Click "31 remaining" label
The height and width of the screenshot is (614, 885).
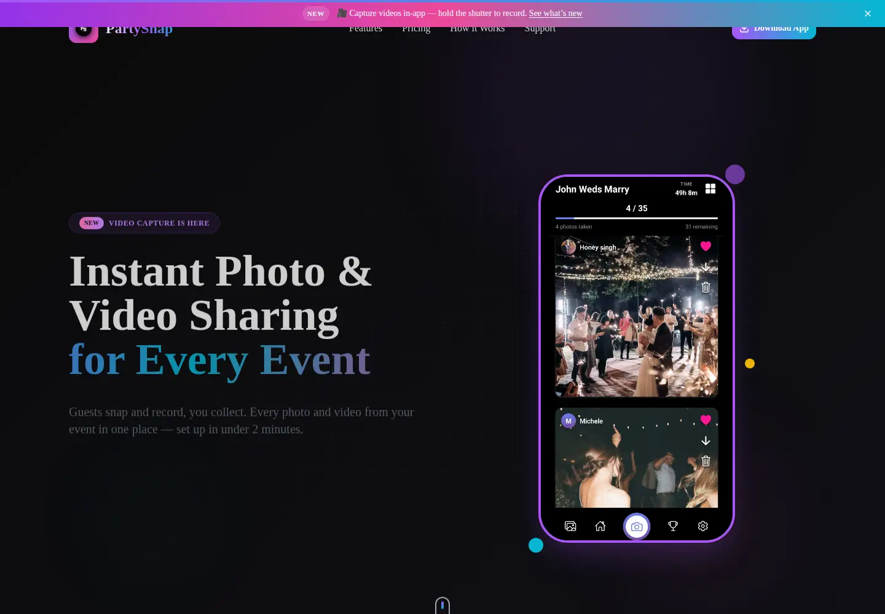[701, 227]
